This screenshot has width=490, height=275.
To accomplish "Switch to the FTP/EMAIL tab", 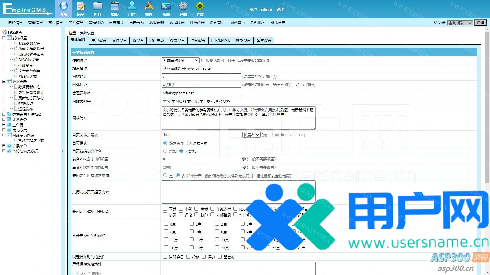I will [221, 40].
